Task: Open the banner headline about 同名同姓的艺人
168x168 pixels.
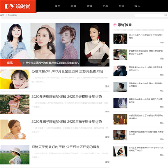Action: pos(52,63)
